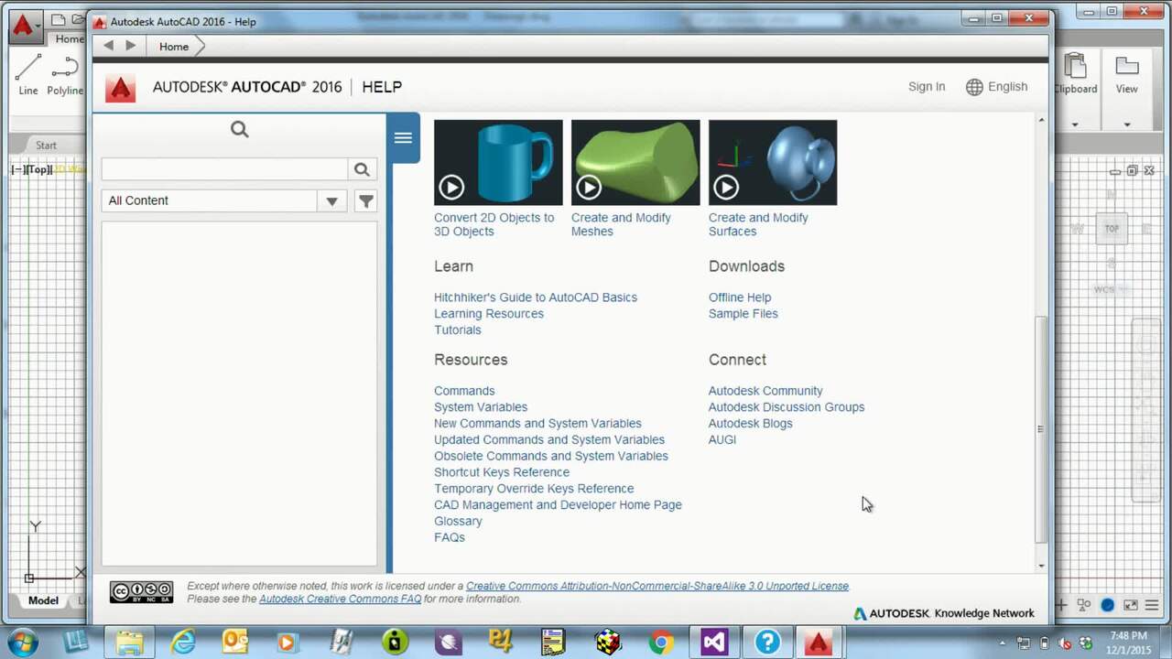The height and width of the screenshot is (659, 1172).
Task: Click the Help page vertical scrollbar thumb
Action: tap(1040, 429)
